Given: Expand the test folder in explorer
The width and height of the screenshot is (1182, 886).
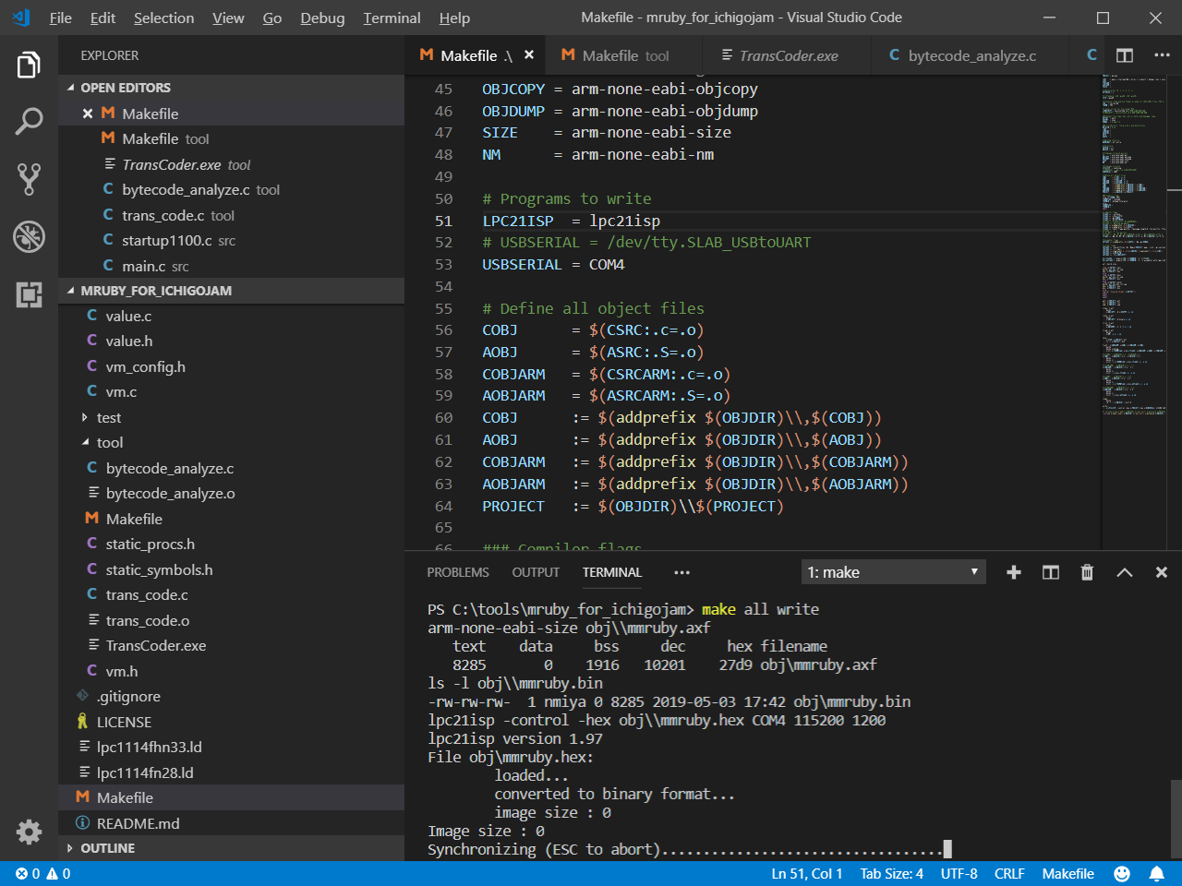Looking at the screenshot, I should (x=109, y=417).
